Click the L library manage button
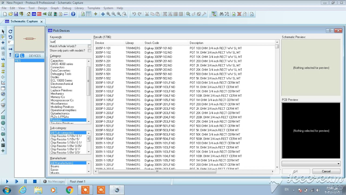This screenshot has height=195, width=346. click(x=22, y=56)
